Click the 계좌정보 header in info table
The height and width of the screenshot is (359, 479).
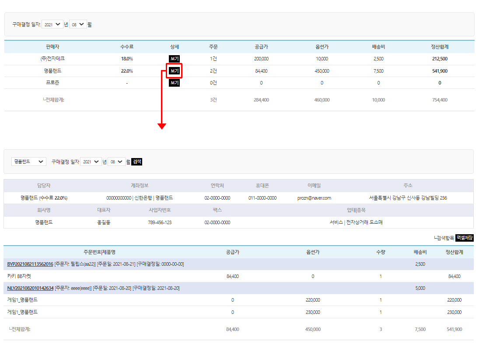140,186
